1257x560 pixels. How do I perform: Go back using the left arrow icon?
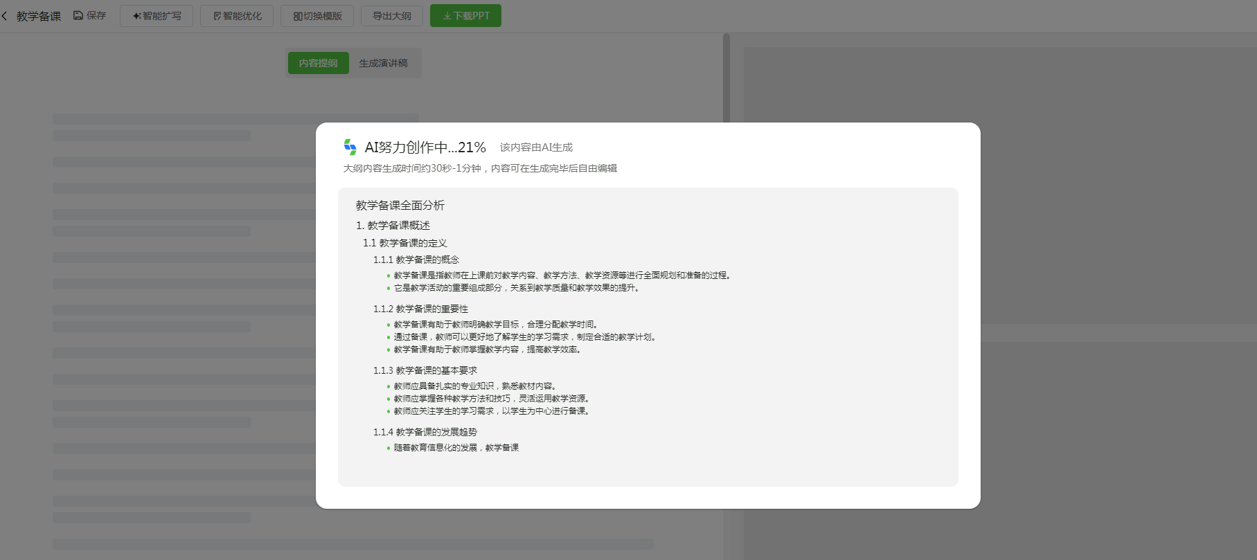[x=4, y=15]
